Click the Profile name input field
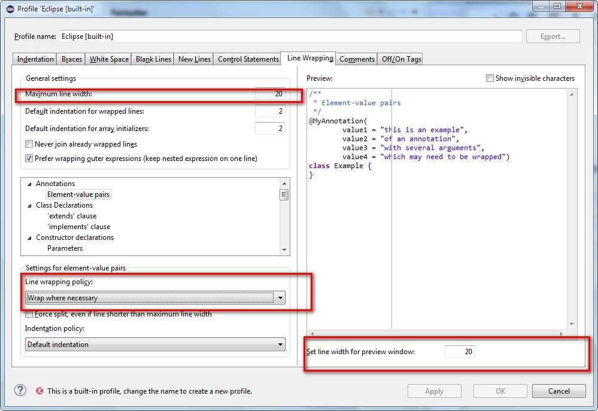 pos(290,36)
